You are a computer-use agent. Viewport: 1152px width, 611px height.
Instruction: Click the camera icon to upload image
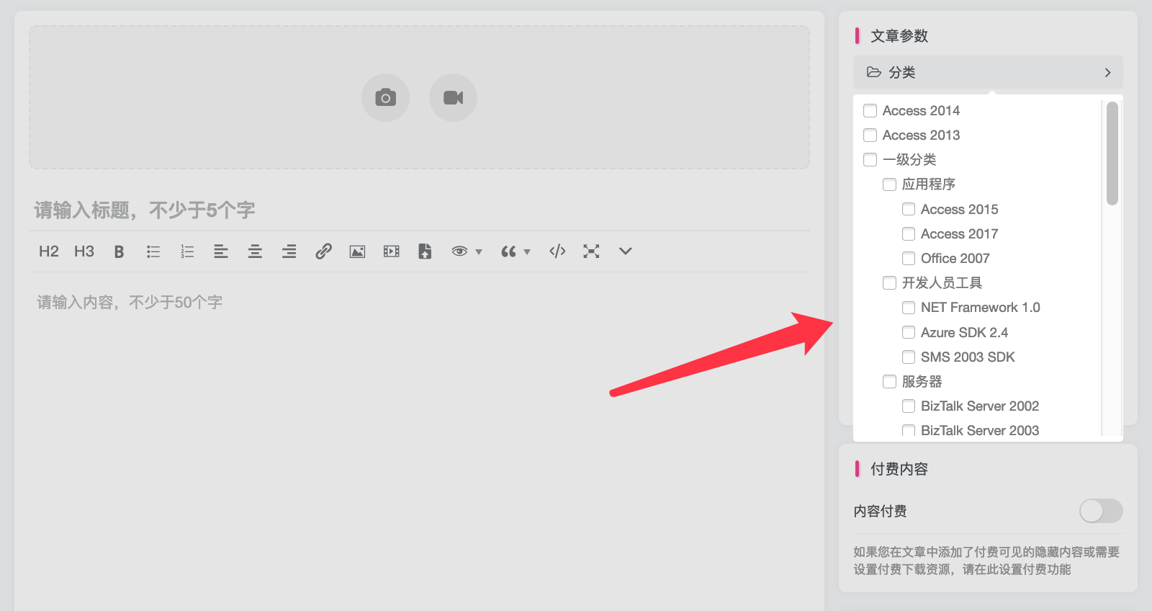tap(385, 97)
